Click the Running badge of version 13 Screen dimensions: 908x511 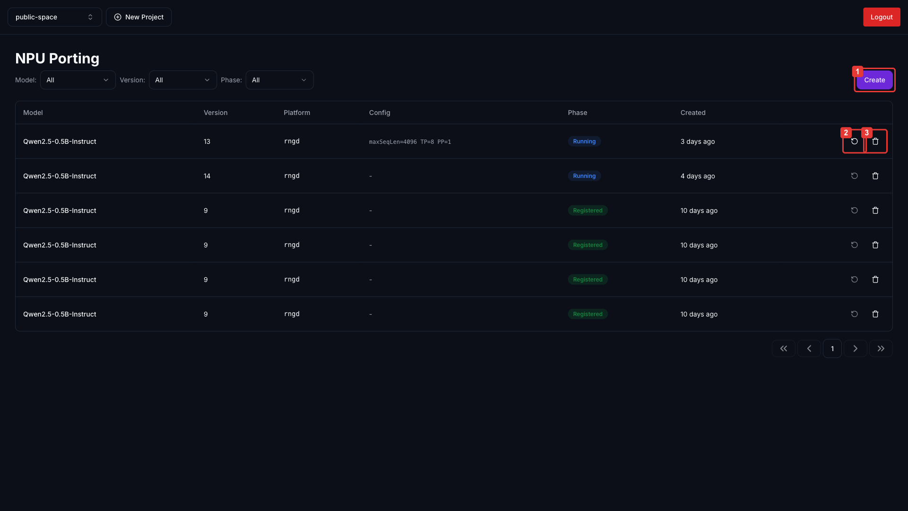click(584, 141)
